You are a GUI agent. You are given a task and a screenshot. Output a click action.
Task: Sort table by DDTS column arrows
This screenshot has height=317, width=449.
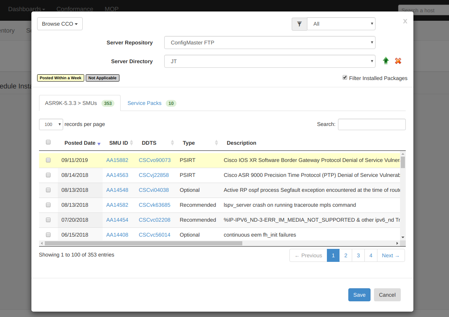tap(172, 142)
